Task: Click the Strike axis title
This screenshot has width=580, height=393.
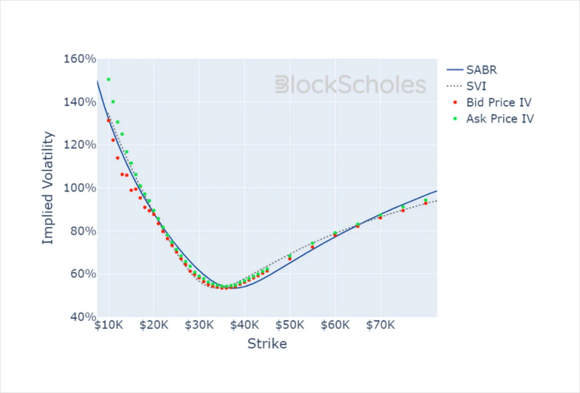Action: pyautogui.click(x=267, y=344)
